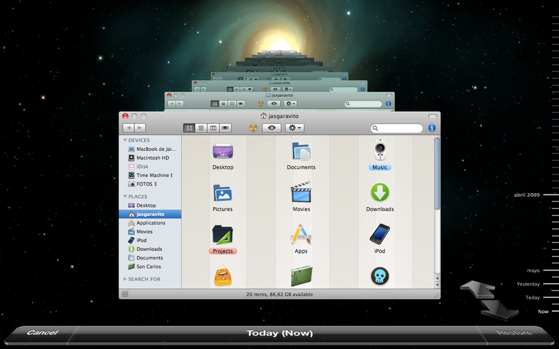This screenshot has width=559, height=349.
Task: Select San Carlos in sidebar
Action: pyautogui.click(x=144, y=266)
